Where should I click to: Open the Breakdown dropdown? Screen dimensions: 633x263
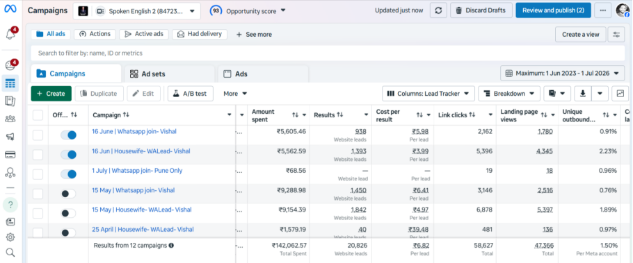tap(509, 94)
